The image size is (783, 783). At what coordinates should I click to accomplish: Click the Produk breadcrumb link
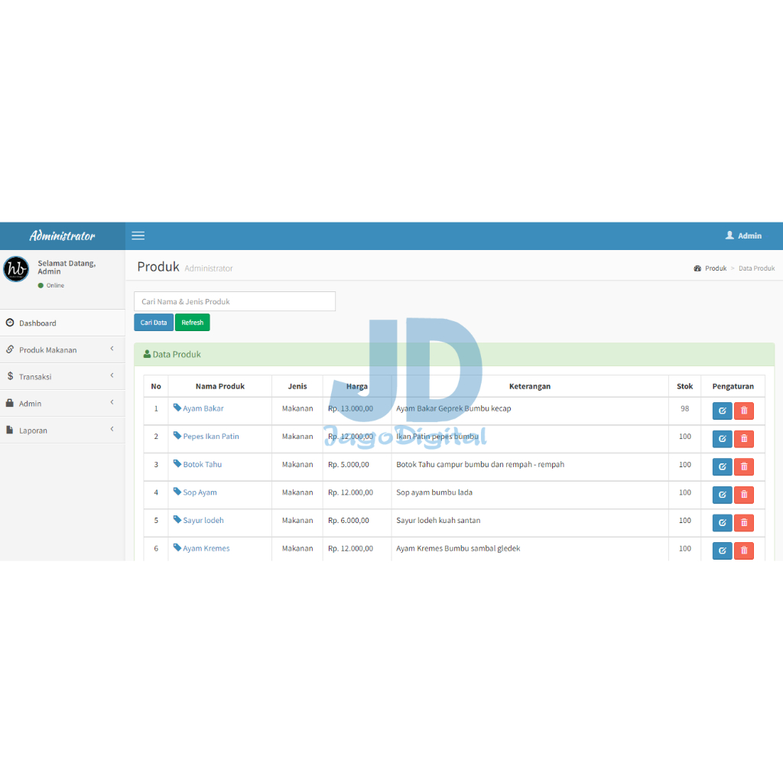pyautogui.click(x=716, y=268)
